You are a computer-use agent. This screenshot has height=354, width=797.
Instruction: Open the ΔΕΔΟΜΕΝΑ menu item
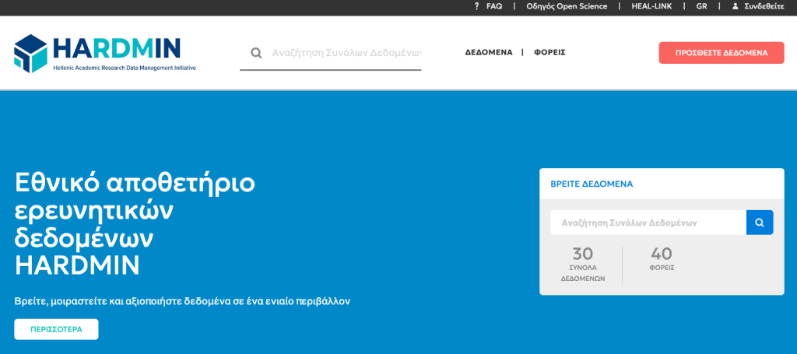coord(489,53)
